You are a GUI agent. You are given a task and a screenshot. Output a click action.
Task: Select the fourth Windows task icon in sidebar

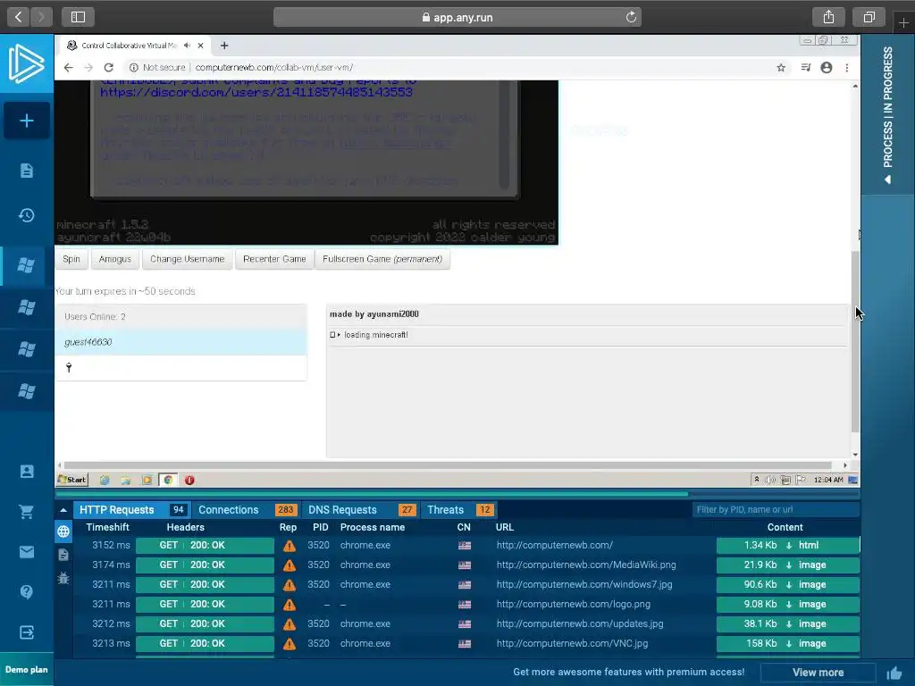pos(26,391)
